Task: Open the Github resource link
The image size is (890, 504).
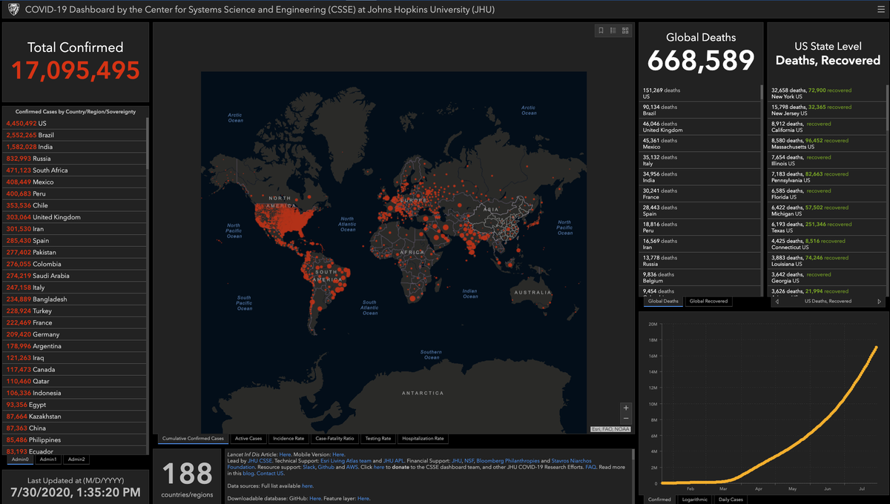Action: click(x=326, y=468)
